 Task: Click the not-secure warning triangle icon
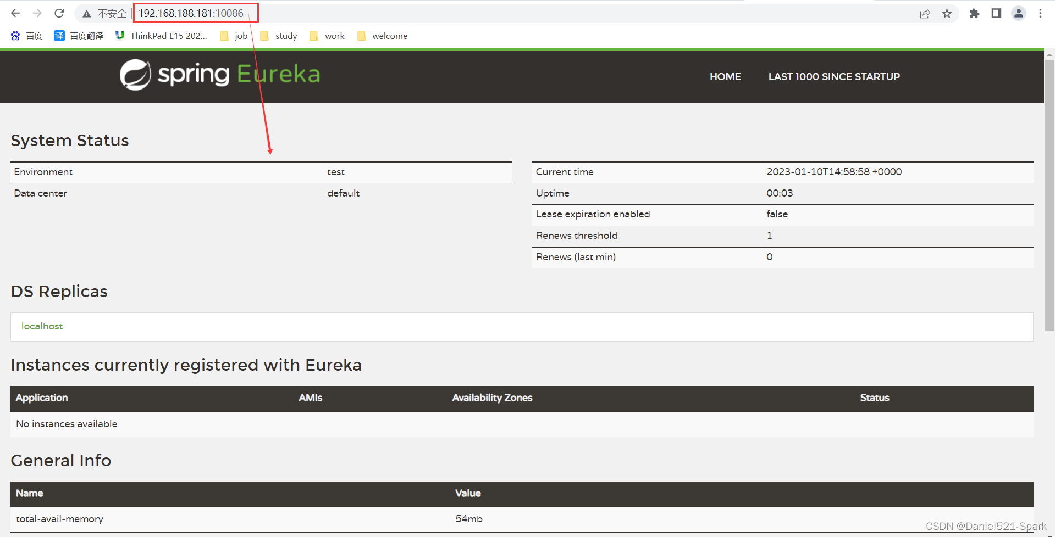click(86, 14)
